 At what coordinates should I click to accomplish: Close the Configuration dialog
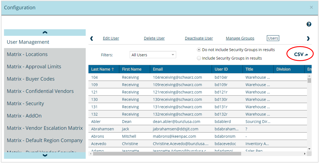[311, 7]
